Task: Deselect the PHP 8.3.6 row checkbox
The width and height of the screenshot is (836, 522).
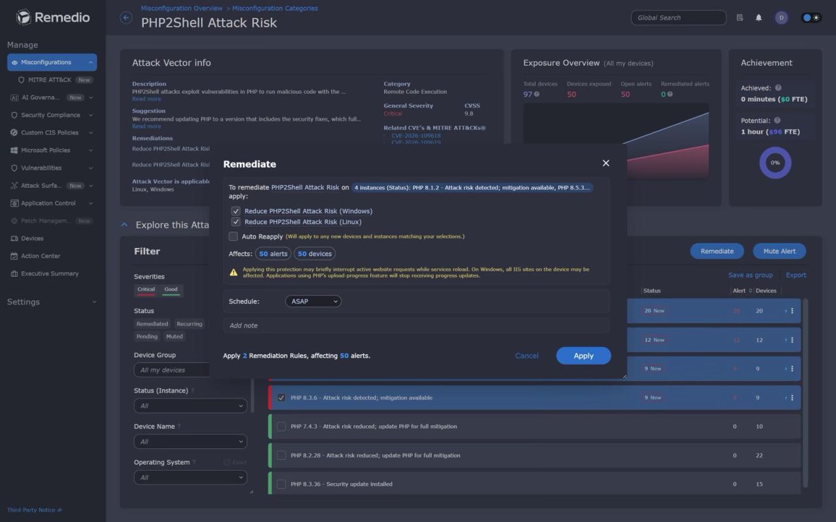Action: coord(281,397)
